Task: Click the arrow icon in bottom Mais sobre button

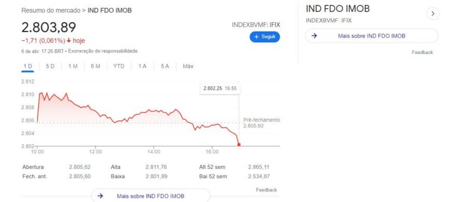Action: click(x=100, y=196)
